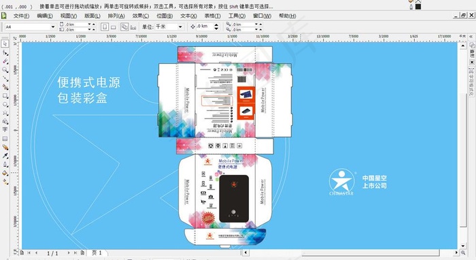The width and height of the screenshot is (476, 260).
Task: Open page height dropdown arrow
Action: [89, 29]
